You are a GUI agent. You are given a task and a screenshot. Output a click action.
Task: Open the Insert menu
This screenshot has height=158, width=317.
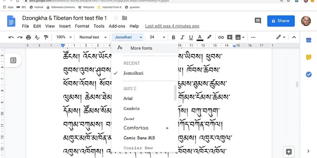tap(65, 26)
